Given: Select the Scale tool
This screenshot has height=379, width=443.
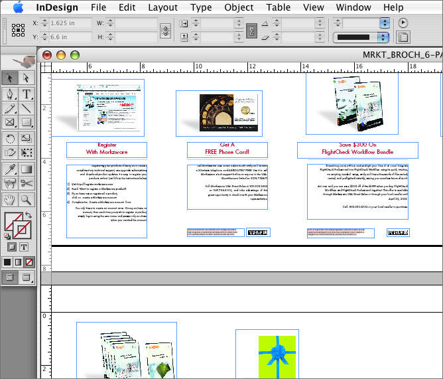Looking at the screenshot, I should click(x=27, y=139).
